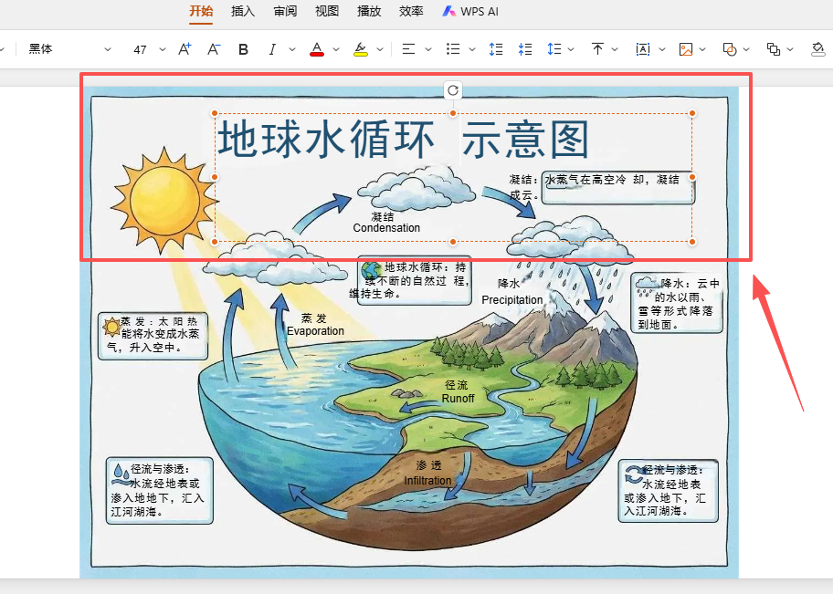Expand the line spacing dropdown options
833x594 pixels.
571,49
